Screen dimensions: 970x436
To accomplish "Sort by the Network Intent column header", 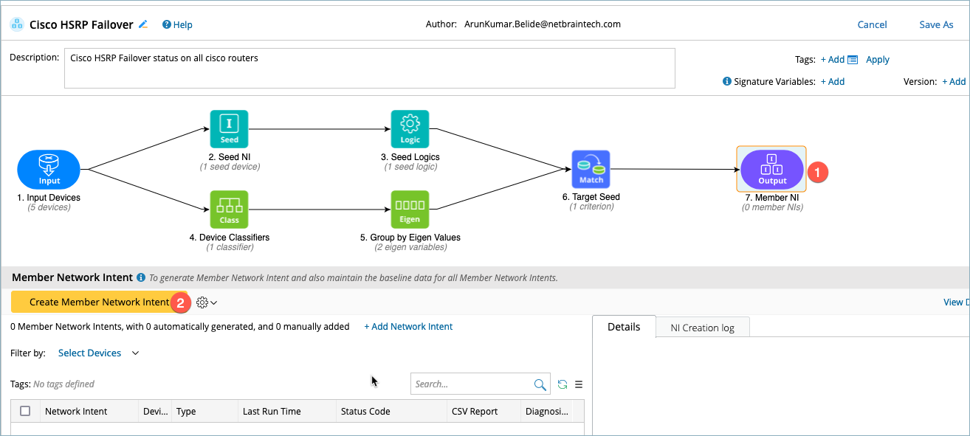I will (x=76, y=412).
